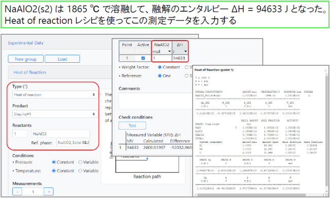Click the New group button
Screen dimensions: 330x198
coord(26,59)
